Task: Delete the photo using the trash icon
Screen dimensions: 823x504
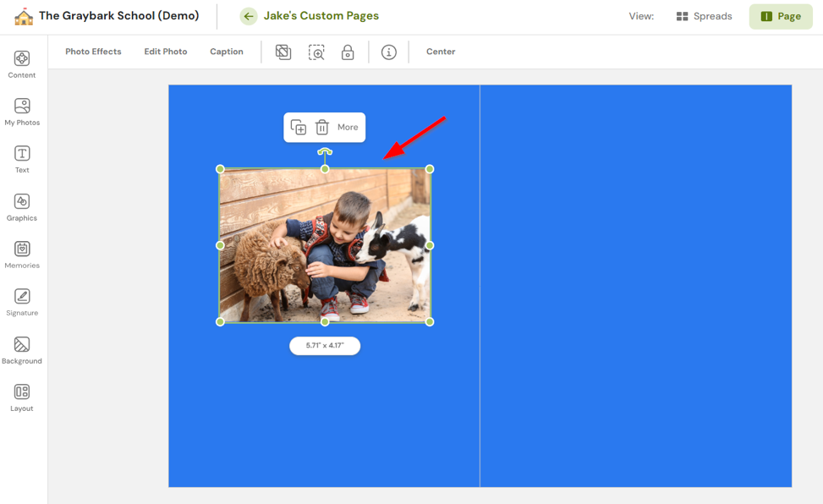Action: 322,127
